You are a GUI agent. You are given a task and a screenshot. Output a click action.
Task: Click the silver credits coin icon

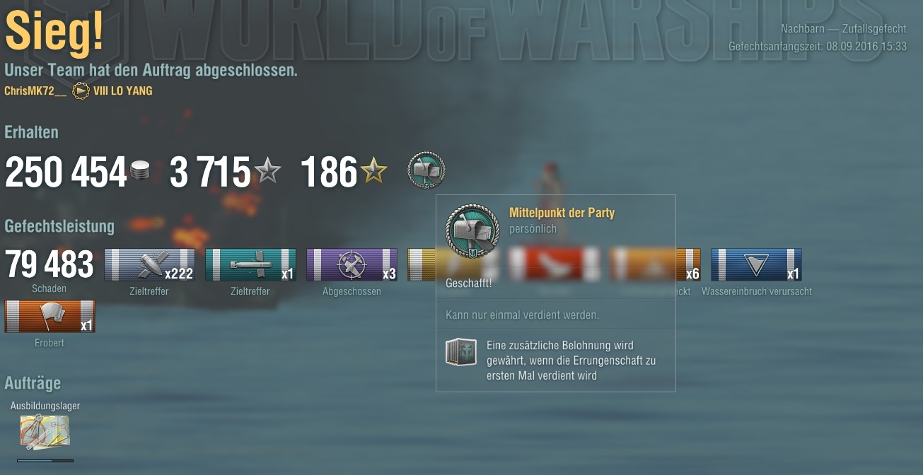140,171
